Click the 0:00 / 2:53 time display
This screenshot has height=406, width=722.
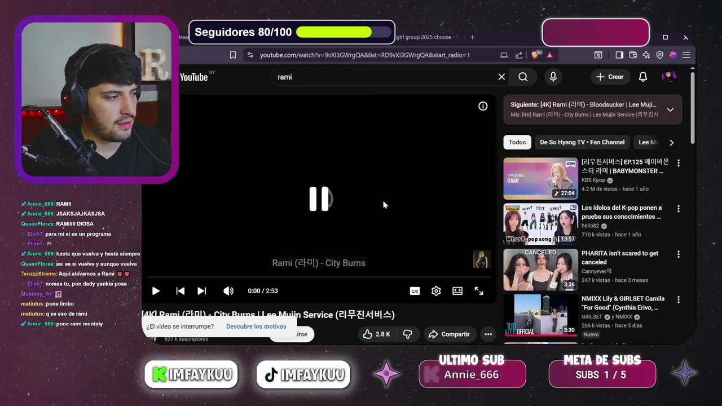click(263, 291)
